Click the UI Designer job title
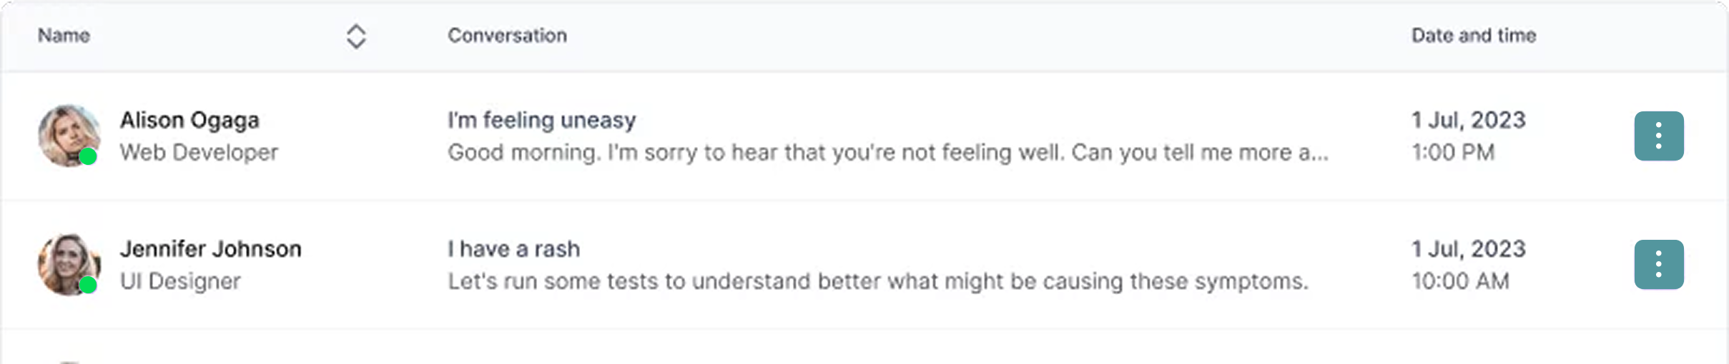This screenshot has width=1729, height=364. click(180, 281)
